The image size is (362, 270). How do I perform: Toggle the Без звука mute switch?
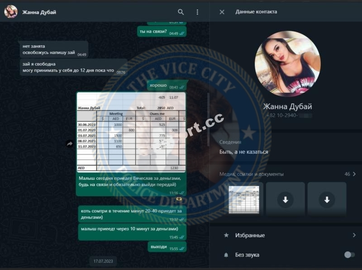(x=349, y=255)
